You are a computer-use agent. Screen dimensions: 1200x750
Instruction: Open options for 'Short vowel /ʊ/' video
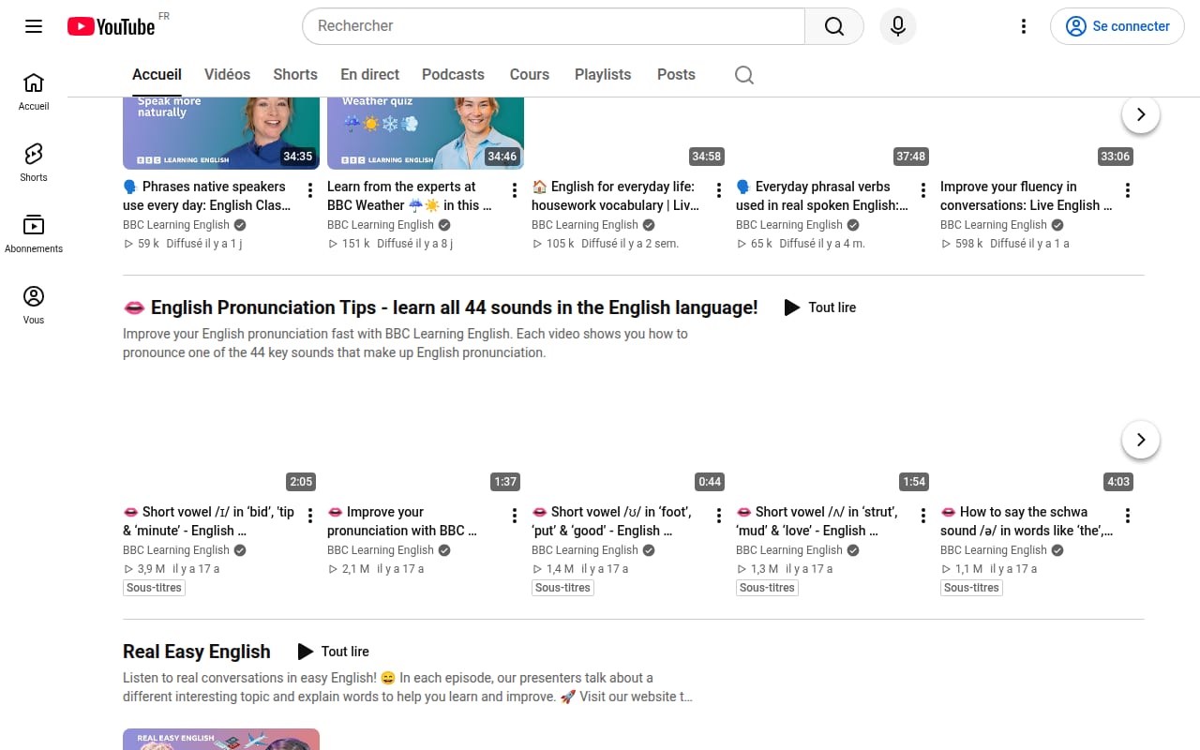(x=719, y=516)
